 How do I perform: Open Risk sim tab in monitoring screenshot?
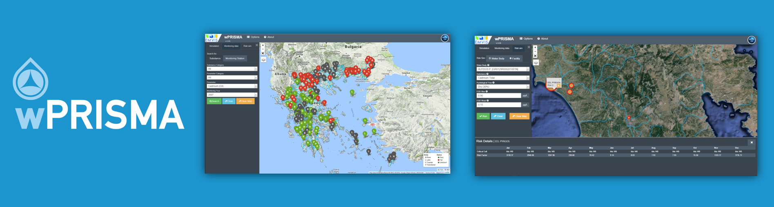click(x=247, y=46)
